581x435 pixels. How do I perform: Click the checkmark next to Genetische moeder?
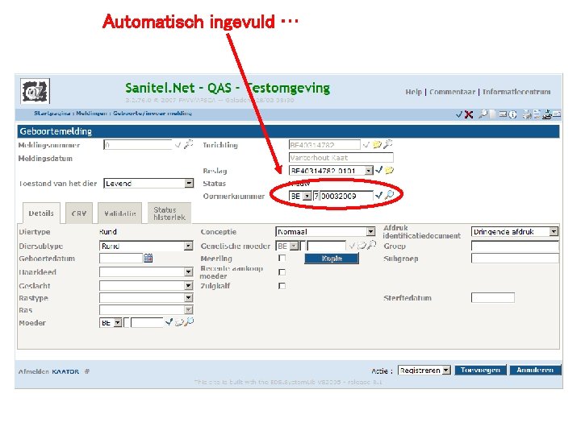351,245
